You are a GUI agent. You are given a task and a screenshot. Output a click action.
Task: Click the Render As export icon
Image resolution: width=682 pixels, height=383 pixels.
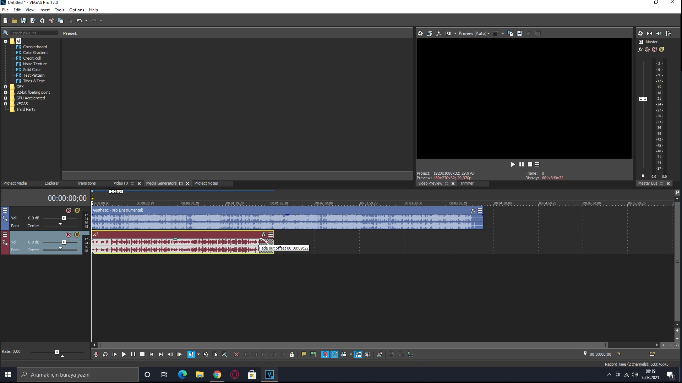[x=33, y=21]
